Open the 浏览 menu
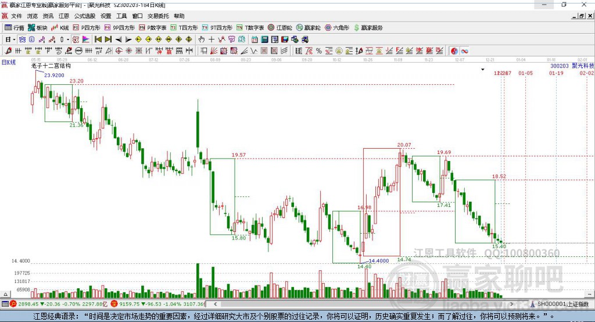Screen dimensions: 595x322 pyautogui.click(x=33, y=16)
